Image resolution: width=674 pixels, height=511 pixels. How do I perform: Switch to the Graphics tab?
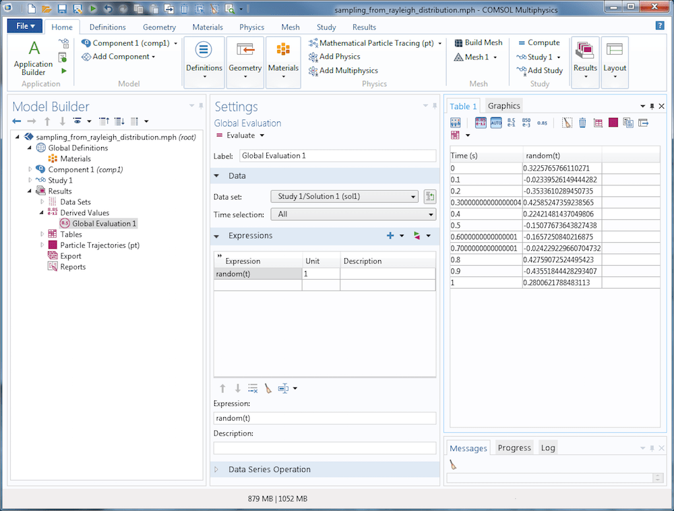503,106
